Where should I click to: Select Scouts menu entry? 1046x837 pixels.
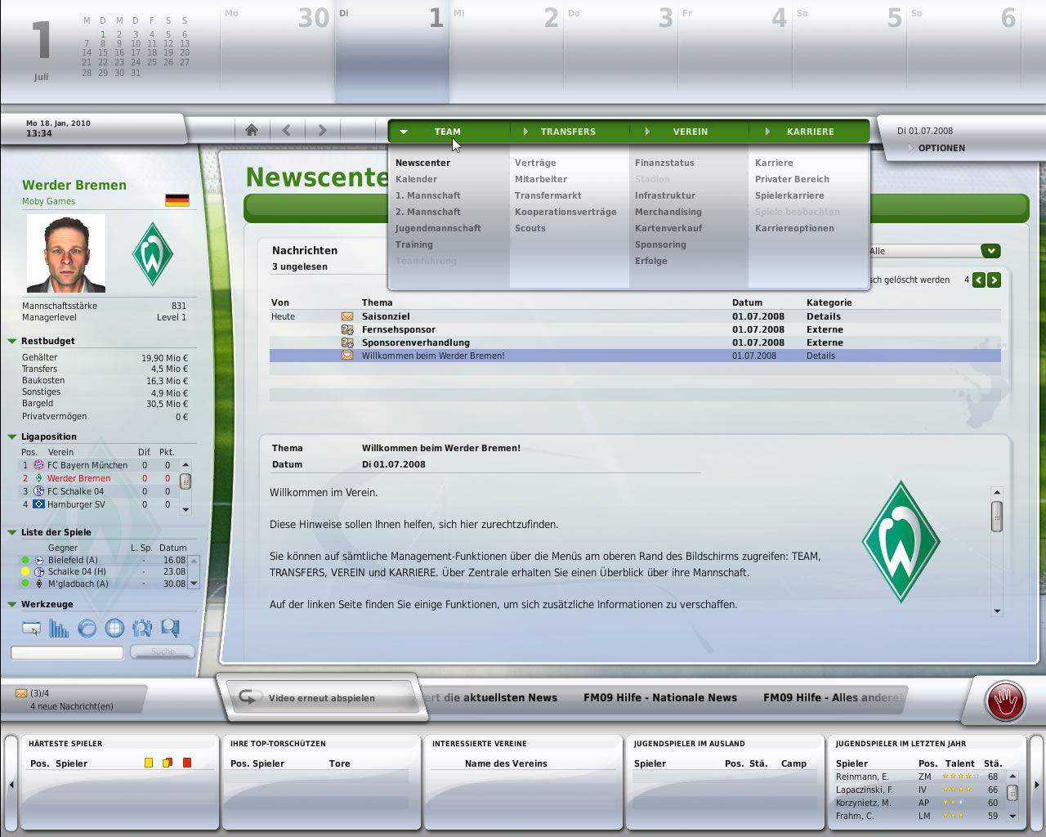(530, 228)
